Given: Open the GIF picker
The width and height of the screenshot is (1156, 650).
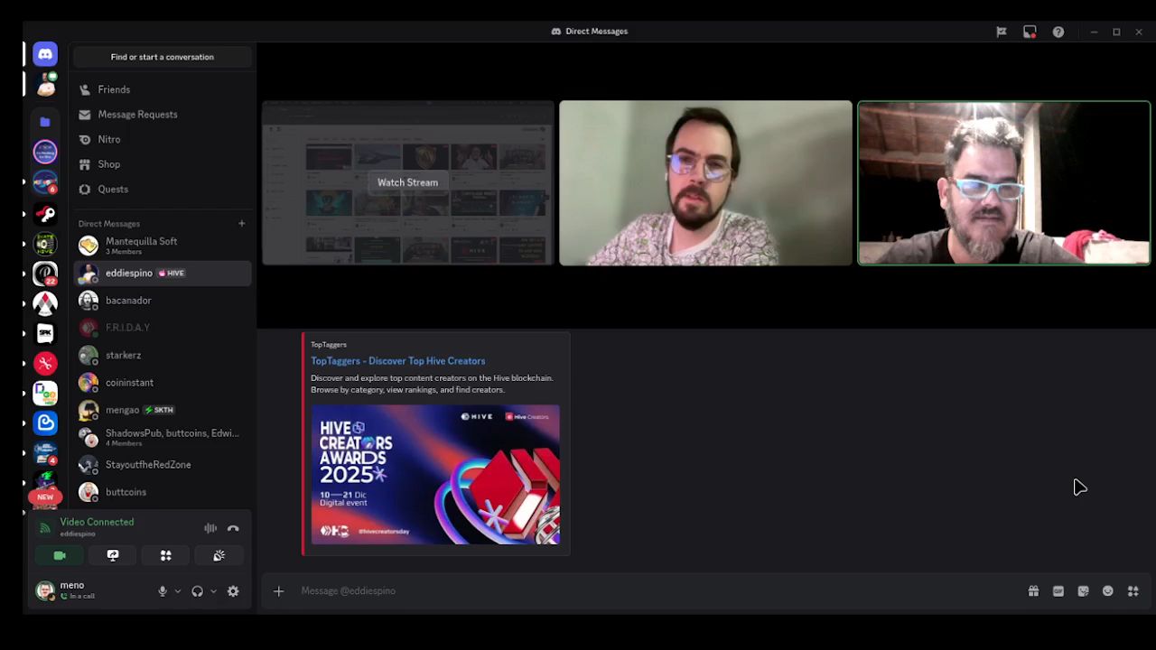Looking at the screenshot, I should coord(1058,591).
